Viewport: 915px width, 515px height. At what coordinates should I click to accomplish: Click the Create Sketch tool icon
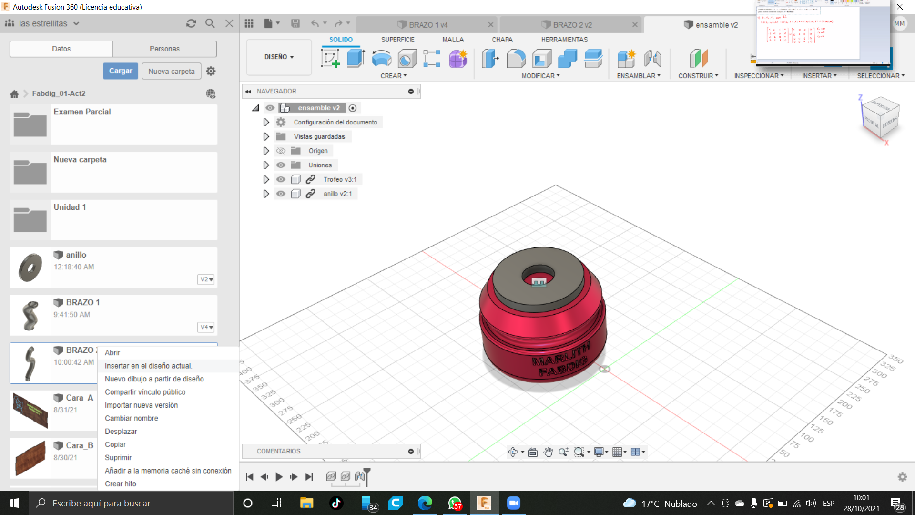coord(330,59)
